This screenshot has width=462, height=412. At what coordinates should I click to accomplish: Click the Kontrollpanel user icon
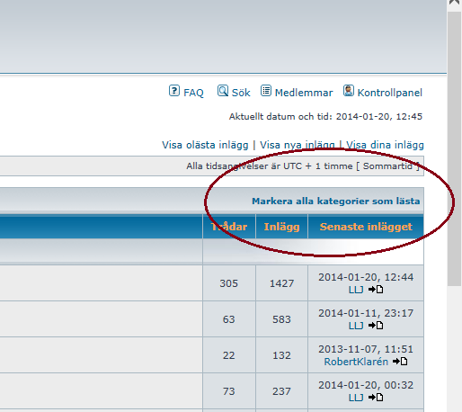349,91
